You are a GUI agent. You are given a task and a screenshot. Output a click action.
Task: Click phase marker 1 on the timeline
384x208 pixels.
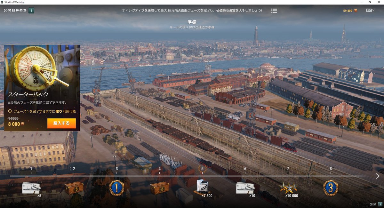pyautogui.click(x=31, y=169)
